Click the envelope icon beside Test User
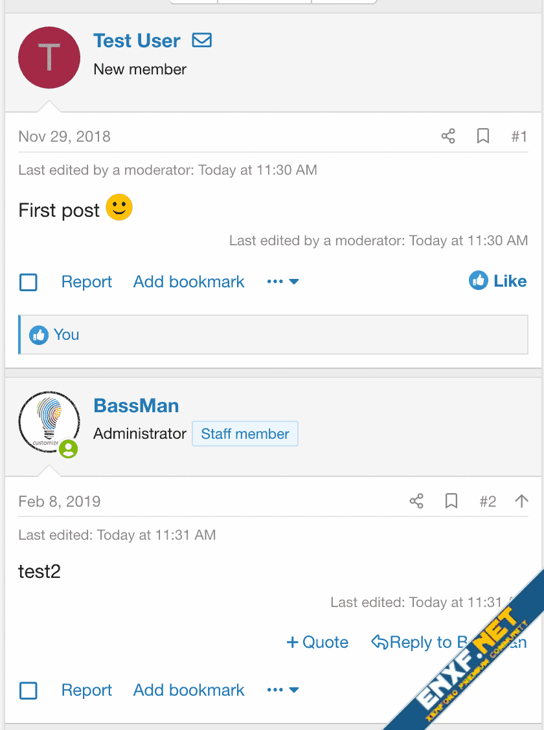The image size is (544, 730). [x=202, y=40]
